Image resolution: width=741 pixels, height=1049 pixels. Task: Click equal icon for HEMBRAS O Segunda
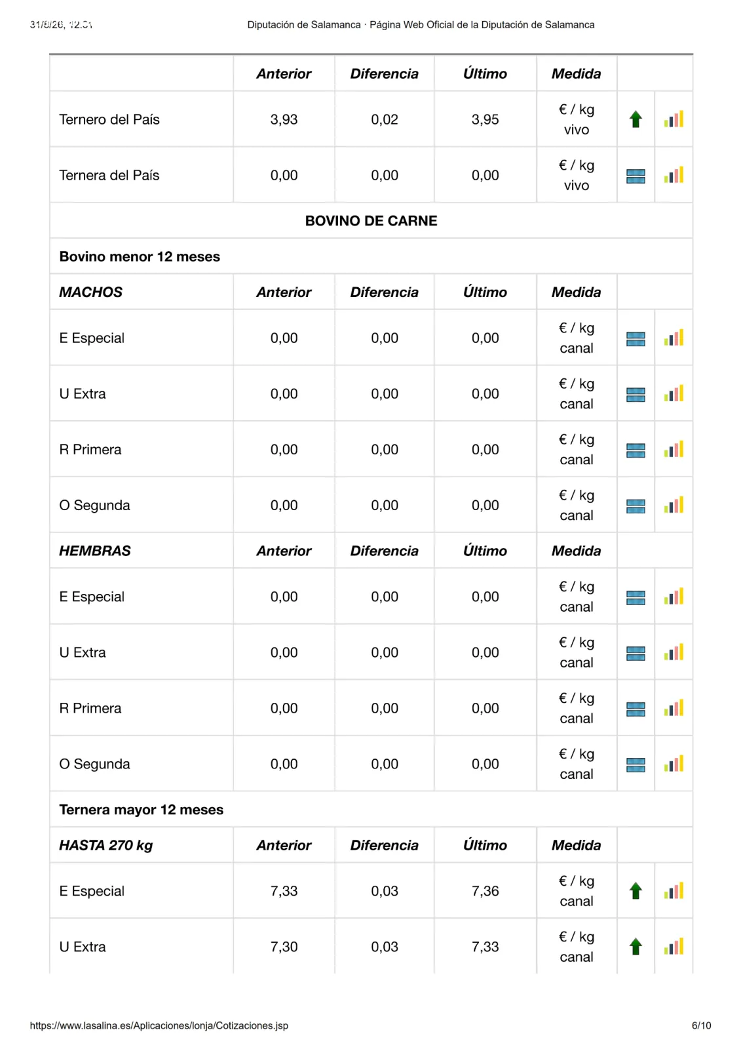pos(636,764)
